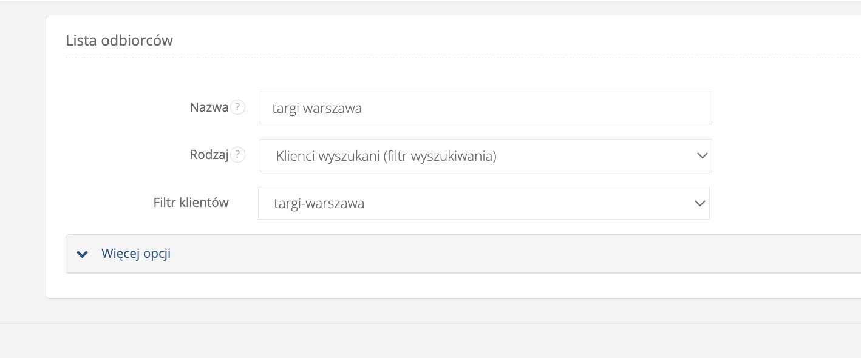This screenshot has height=358, width=861.
Task: Click the 'targi warszawa' text in Nazwa field
Action: click(x=317, y=109)
